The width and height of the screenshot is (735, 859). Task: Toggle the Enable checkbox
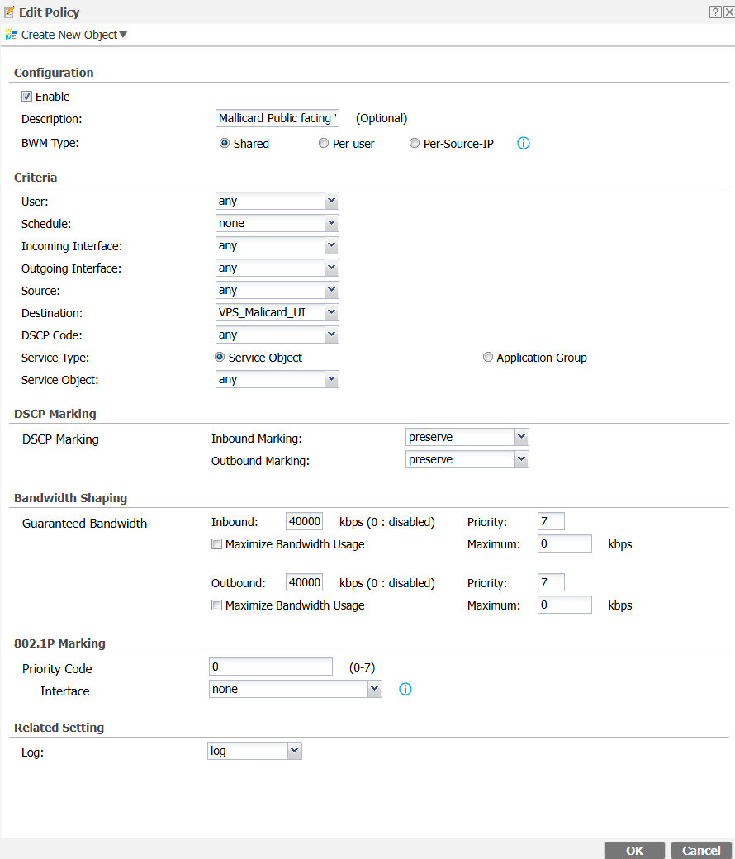26,97
